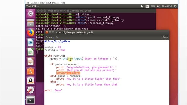Open VirtualBox Devices menu
Screen dimensions: 187x105
tap(56, 3)
